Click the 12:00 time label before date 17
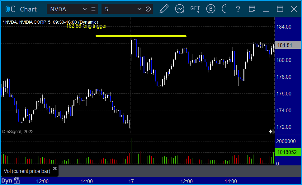The image size is (302, 185). tap(43, 181)
